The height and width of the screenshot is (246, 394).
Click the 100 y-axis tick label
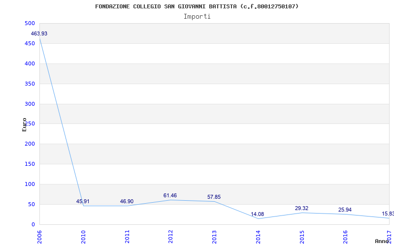(30, 184)
